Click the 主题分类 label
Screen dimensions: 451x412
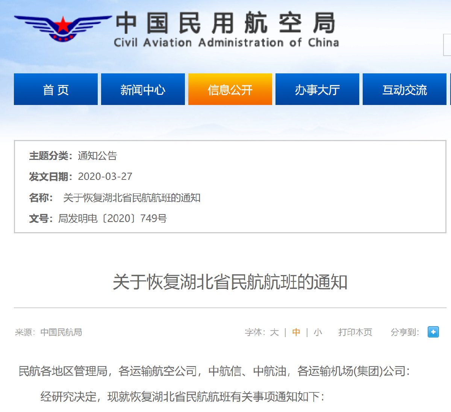click(51, 156)
